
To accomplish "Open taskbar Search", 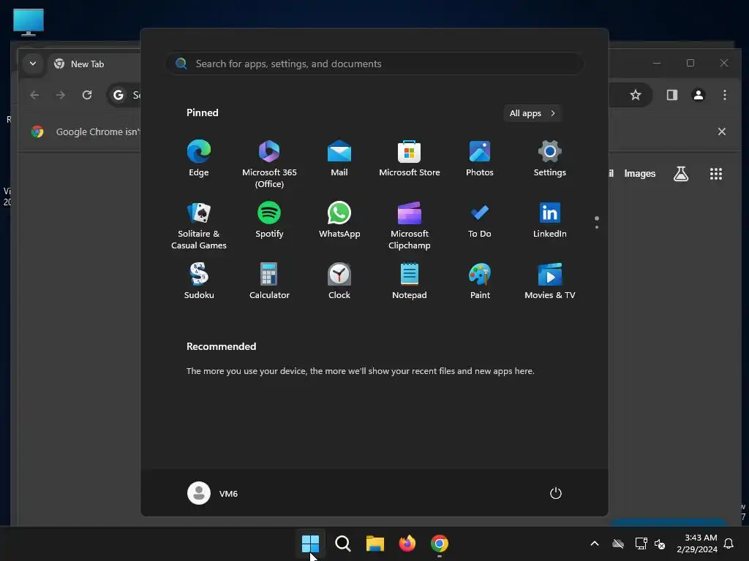I will pyautogui.click(x=342, y=543).
